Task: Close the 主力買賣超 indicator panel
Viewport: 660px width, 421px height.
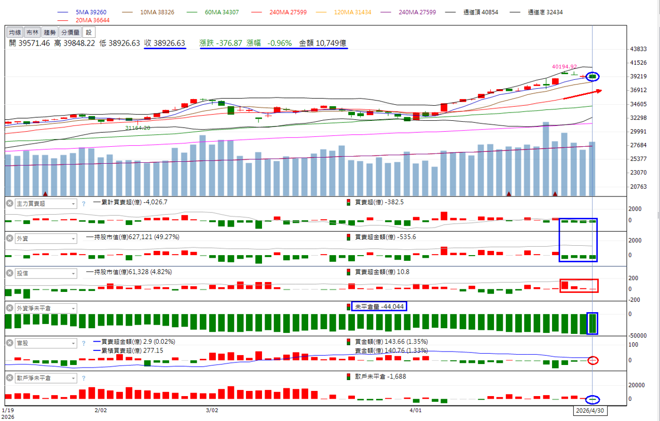Action: 9,204
